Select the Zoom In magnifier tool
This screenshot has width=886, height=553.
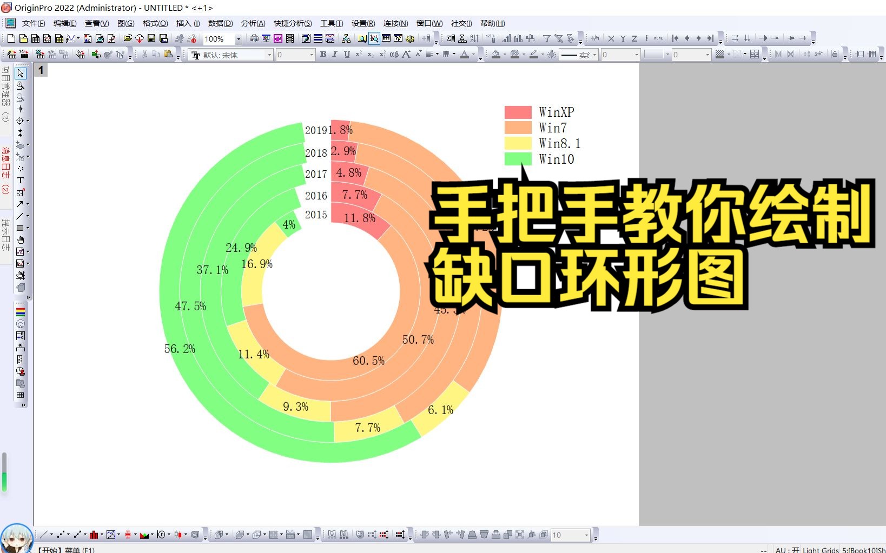tap(21, 85)
